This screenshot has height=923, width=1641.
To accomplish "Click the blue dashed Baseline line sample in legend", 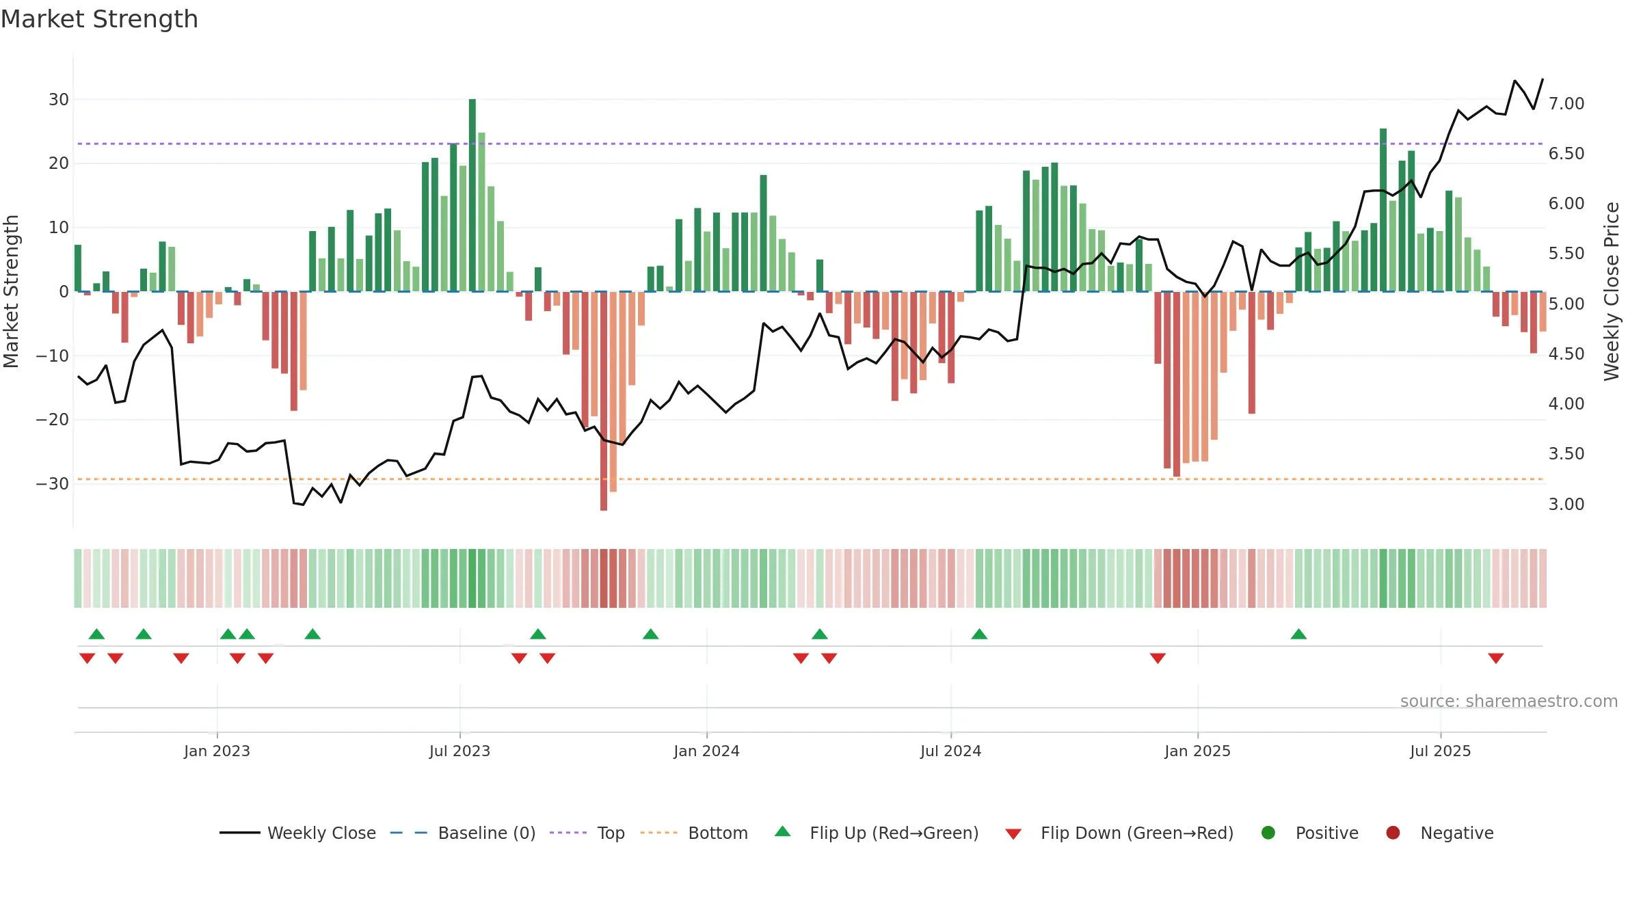I will click(409, 833).
